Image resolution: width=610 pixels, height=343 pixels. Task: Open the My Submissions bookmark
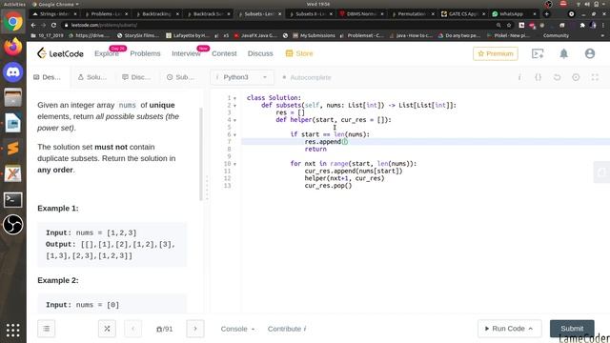point(314,35)
